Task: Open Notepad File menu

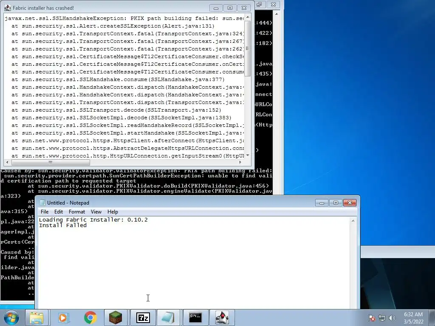Action: click(x=44, y=212)
